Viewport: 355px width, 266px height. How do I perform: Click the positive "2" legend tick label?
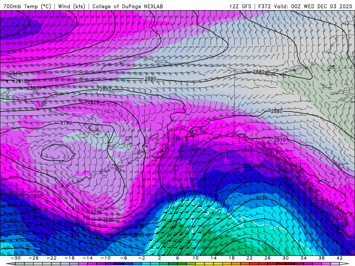click(x=159, y=258)
